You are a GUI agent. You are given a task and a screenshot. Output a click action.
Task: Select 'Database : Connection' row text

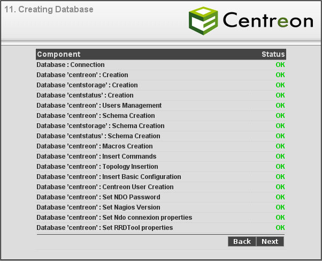click(x=71, y=65)
